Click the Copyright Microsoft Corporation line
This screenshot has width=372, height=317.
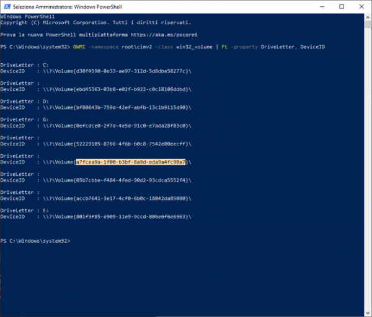(95, 23)
